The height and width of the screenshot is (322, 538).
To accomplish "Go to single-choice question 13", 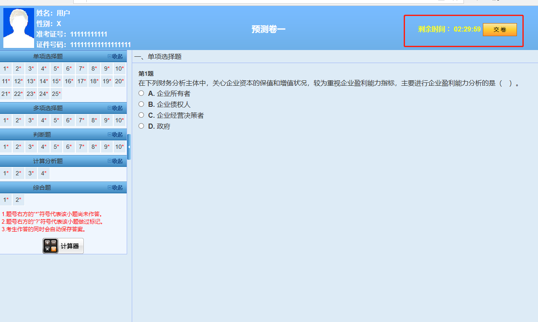I will pos(31,81).
